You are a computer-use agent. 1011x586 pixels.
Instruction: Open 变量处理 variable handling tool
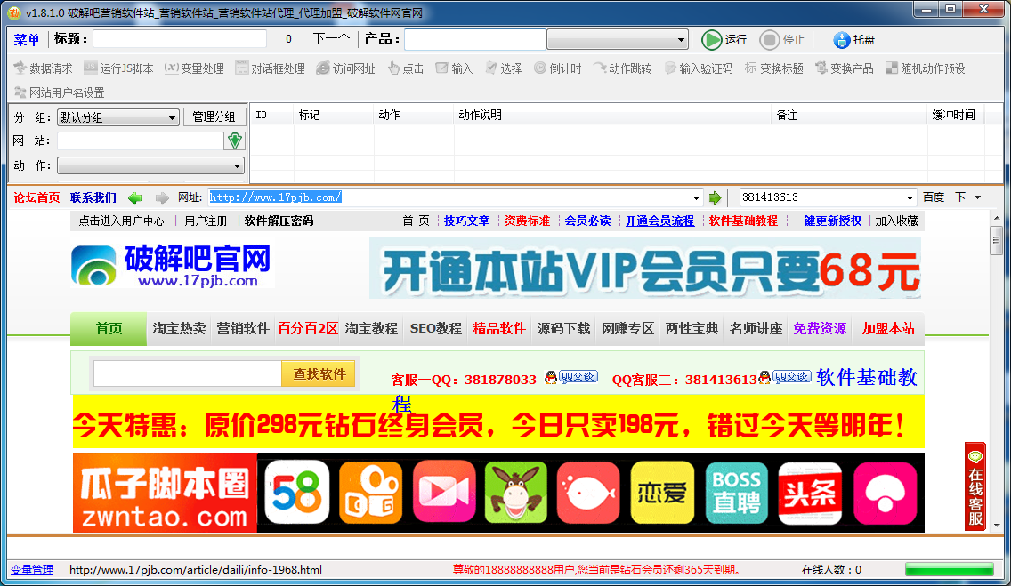point(194,68)
